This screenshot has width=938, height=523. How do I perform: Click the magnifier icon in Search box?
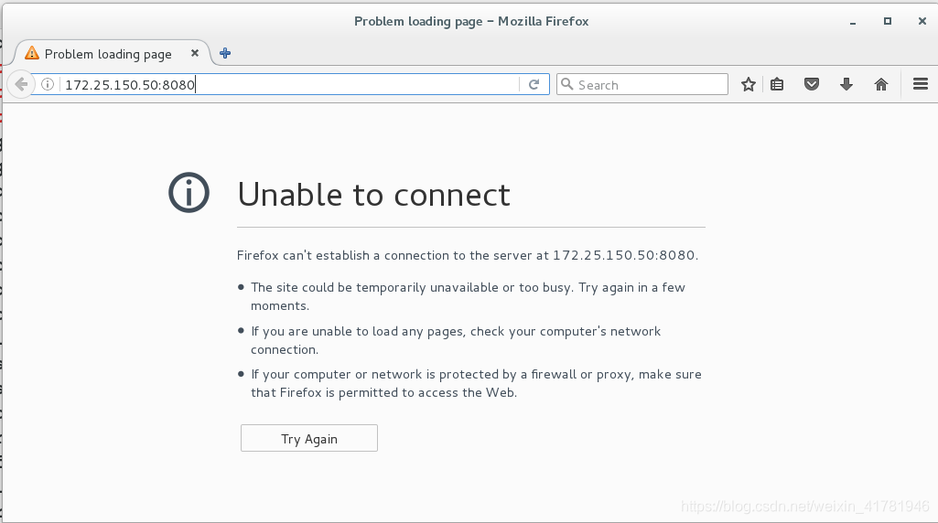[x=566, y=84]
